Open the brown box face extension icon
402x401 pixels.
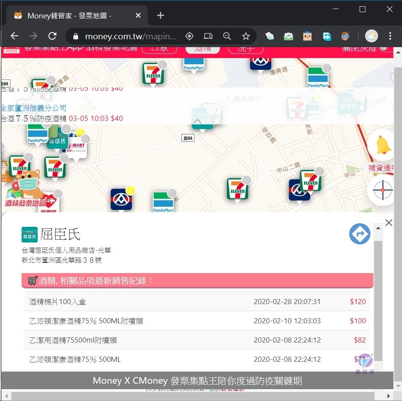pos(307,36)
